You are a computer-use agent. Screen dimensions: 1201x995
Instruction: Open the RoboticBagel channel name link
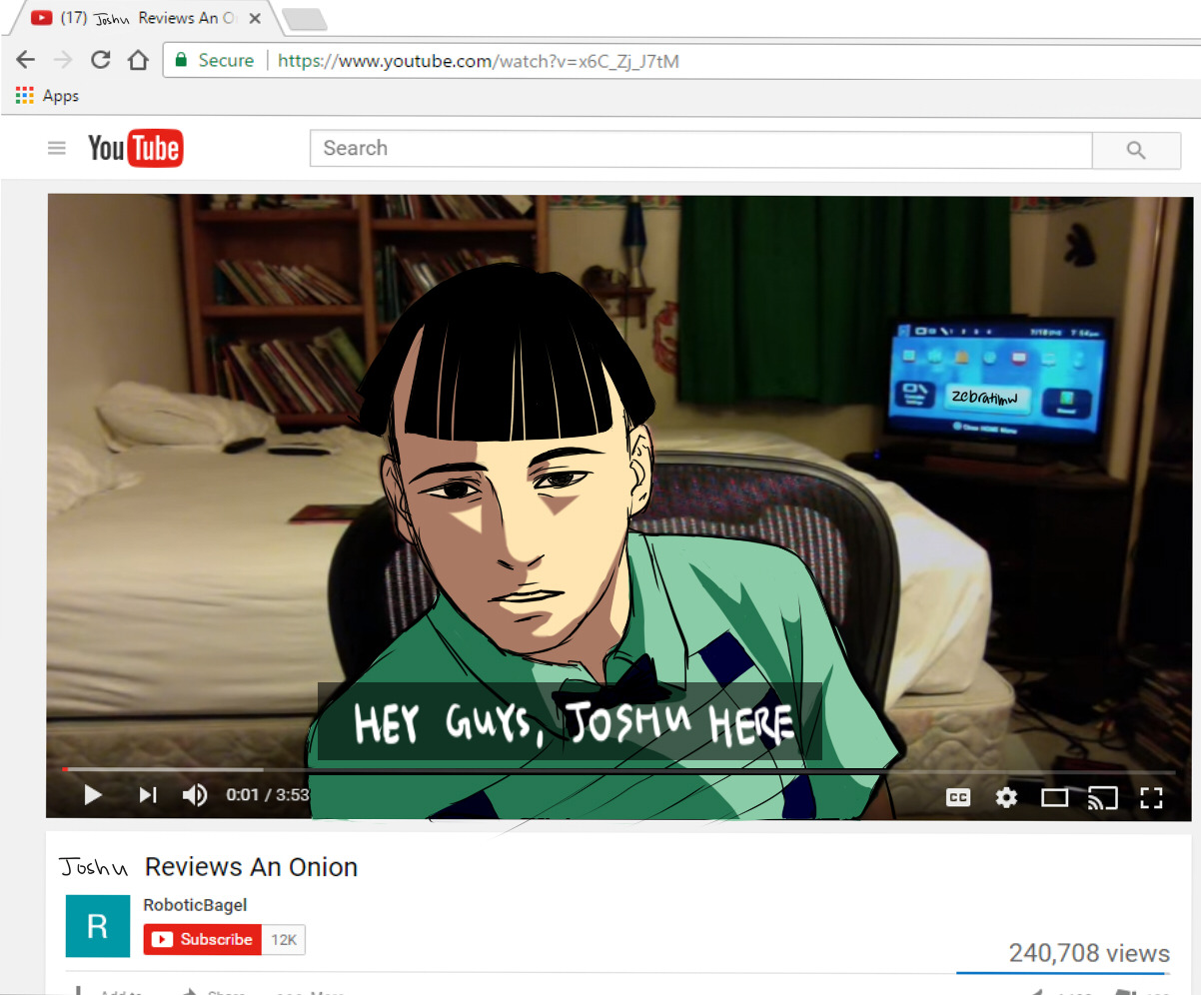pyautogui.click(x=195, y=905)
